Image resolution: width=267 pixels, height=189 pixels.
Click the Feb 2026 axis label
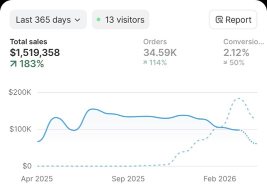click(x=220, y=179)
